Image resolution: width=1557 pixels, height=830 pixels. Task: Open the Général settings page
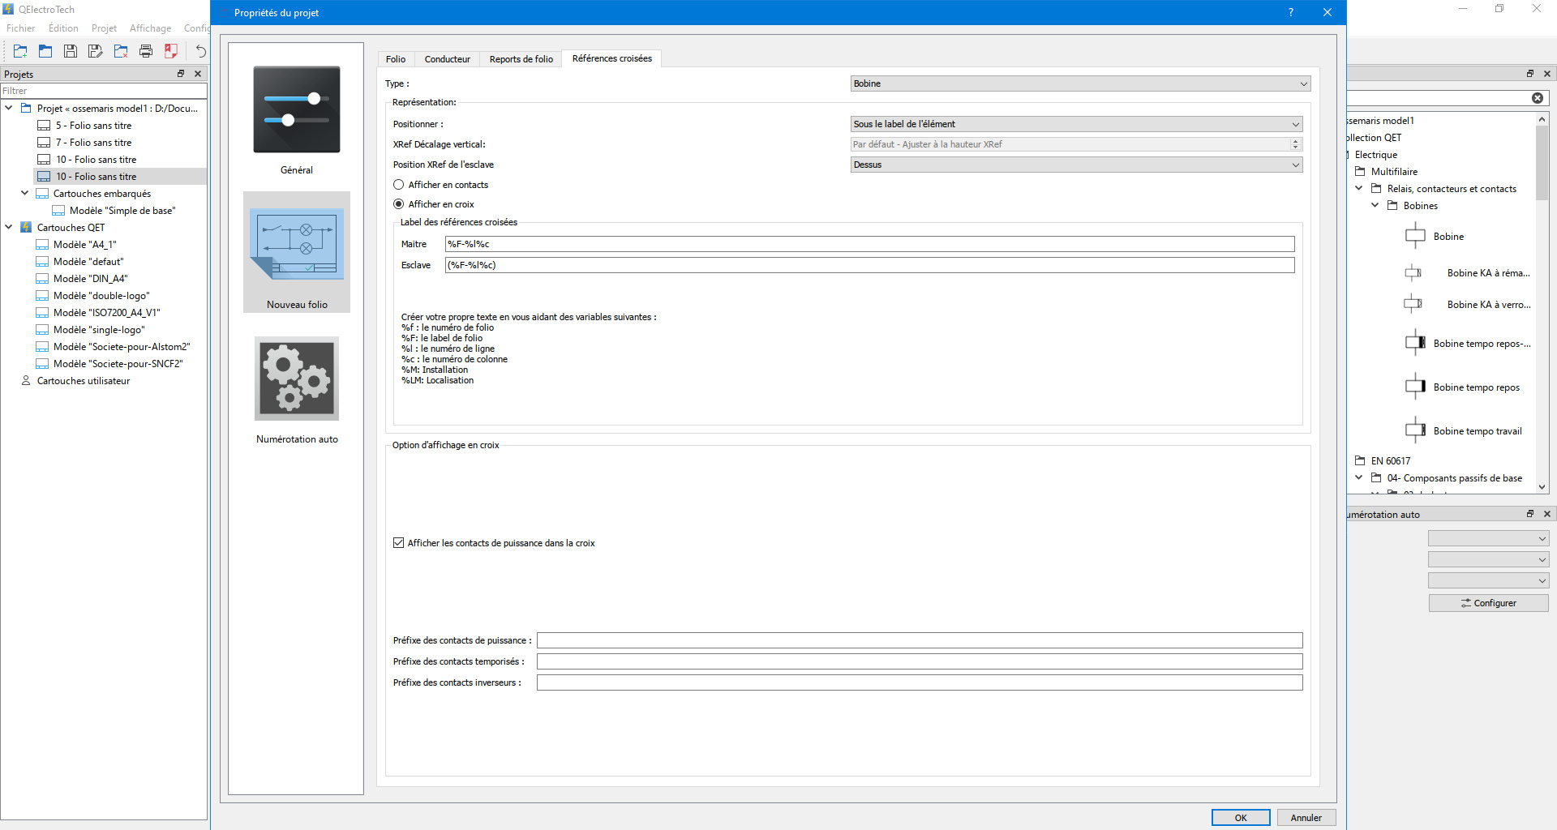pyautogui.click(x=297, y=120)
